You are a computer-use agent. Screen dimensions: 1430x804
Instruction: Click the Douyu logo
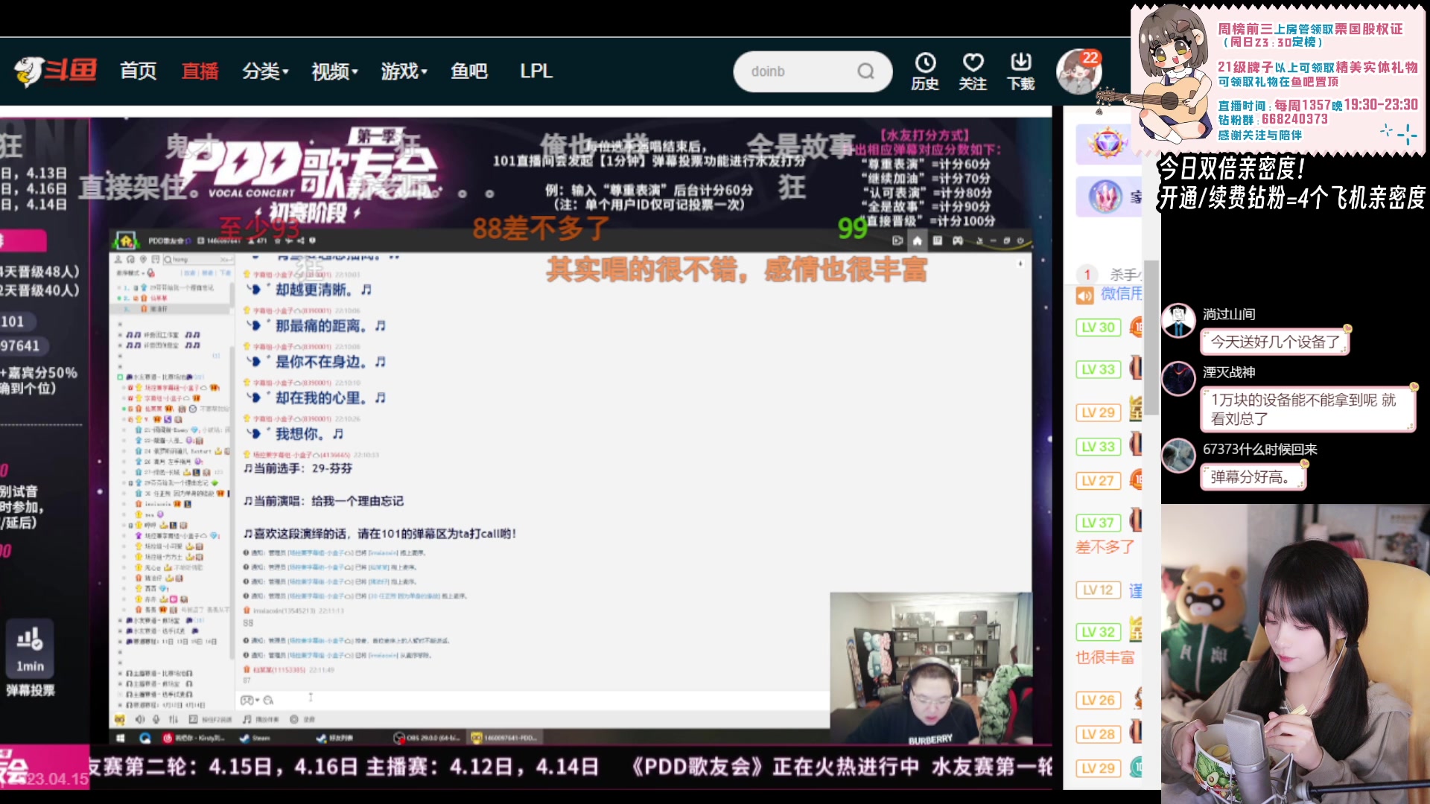point(55,71)
